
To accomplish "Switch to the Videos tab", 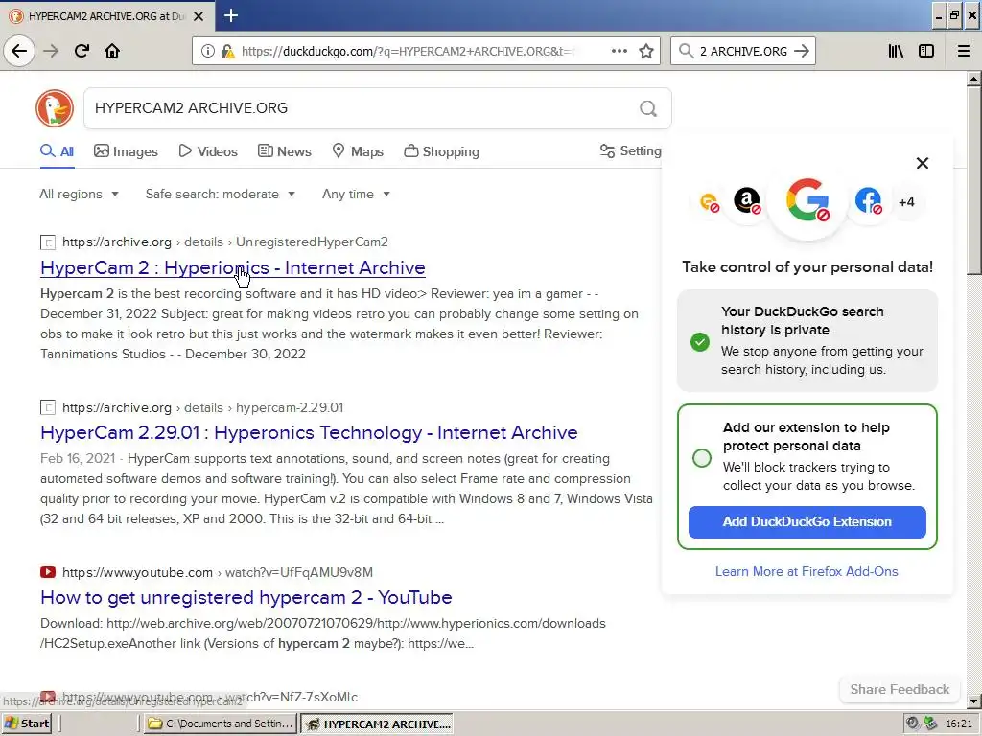I will pos(208,151).
